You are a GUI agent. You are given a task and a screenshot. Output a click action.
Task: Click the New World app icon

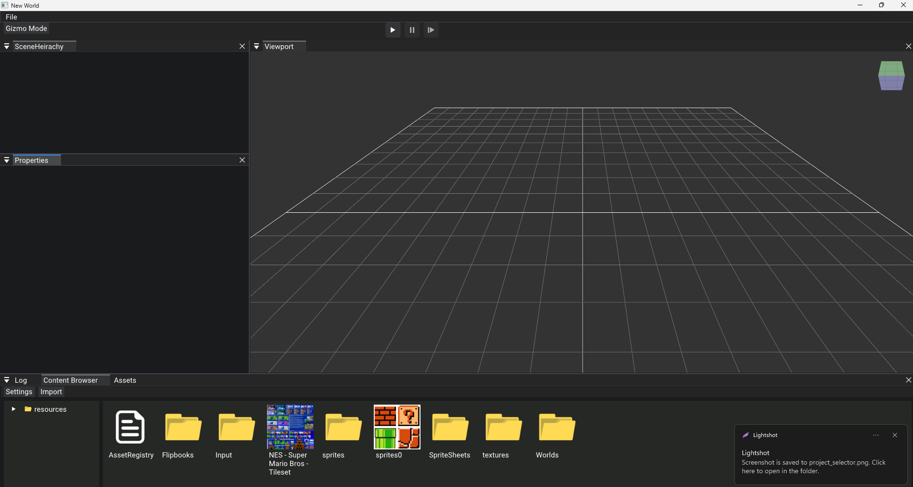(x=5, y=5)
